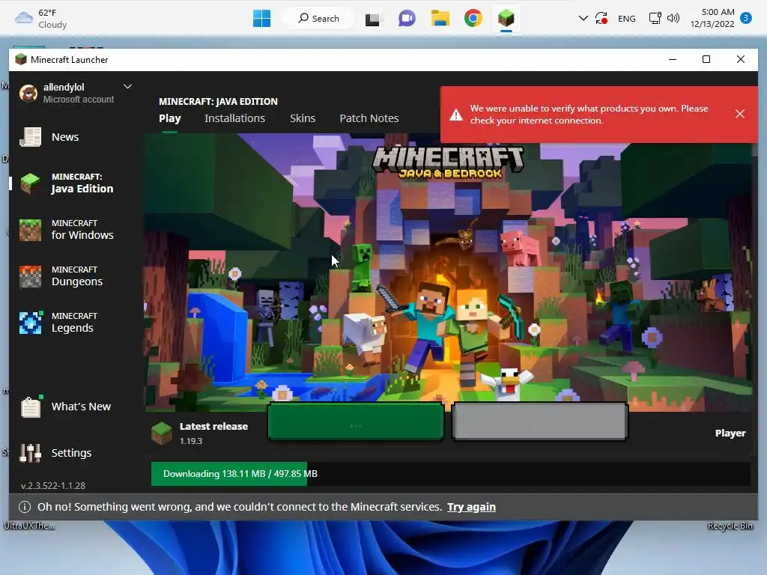Select Minecraft Dungeons in the sidebar
The image size is (767, 575).
coord(77,276)
